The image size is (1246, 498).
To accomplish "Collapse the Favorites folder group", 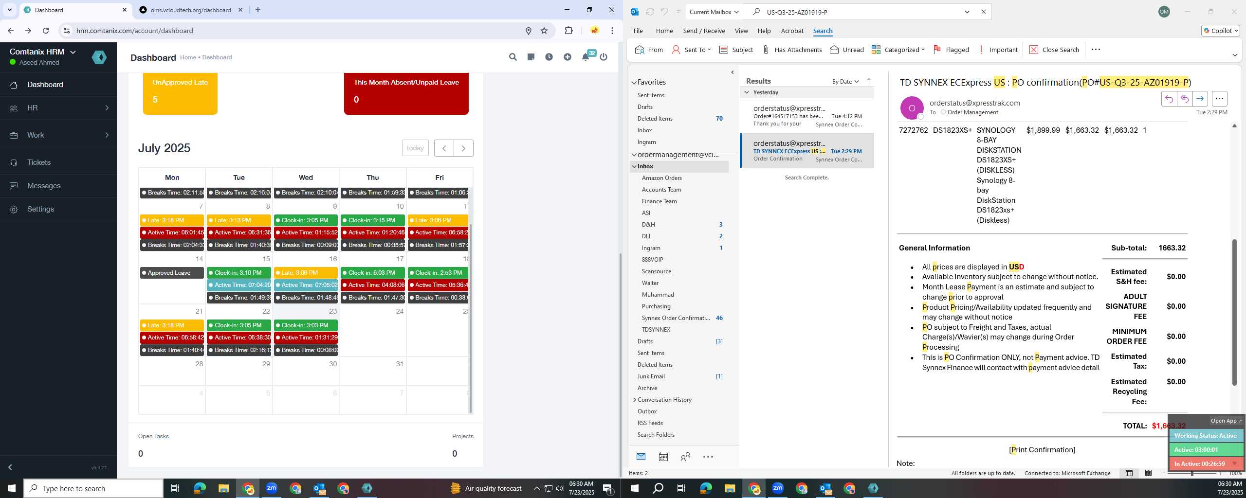I will 634,82.
